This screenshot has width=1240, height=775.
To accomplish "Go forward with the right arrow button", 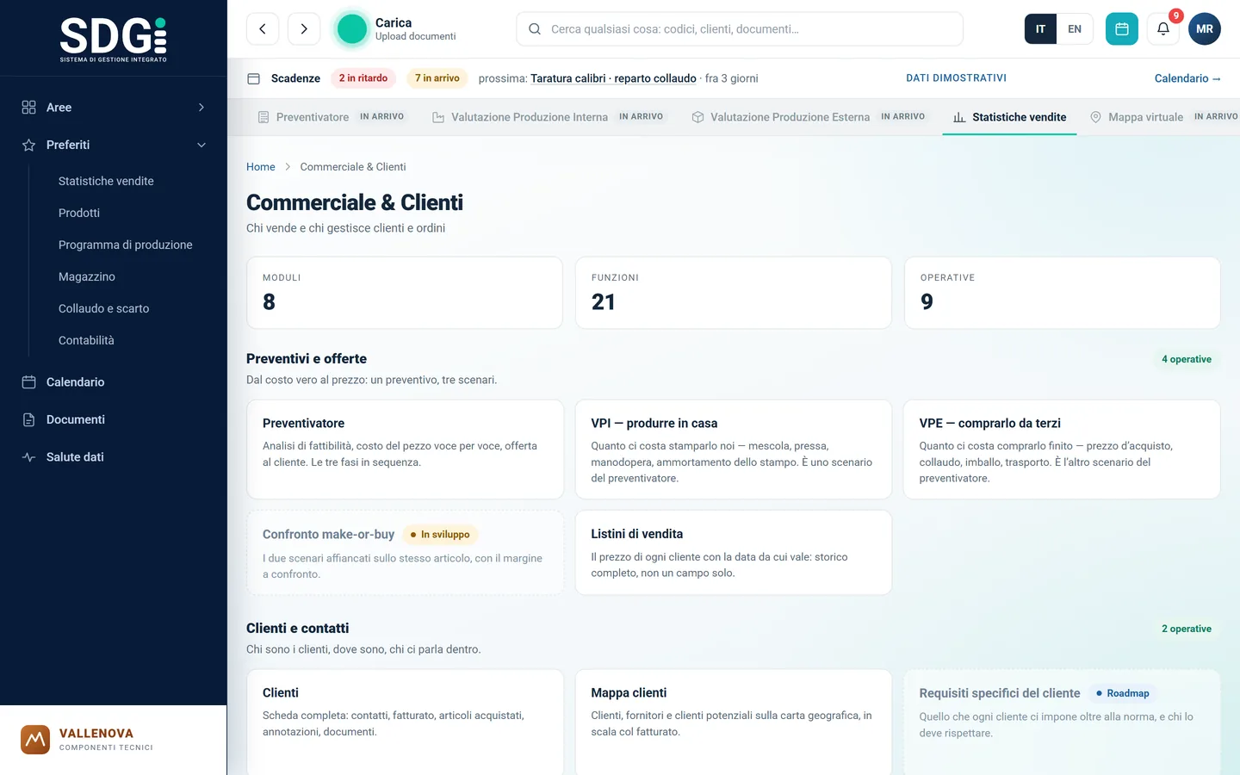I will tap(304, 28).
